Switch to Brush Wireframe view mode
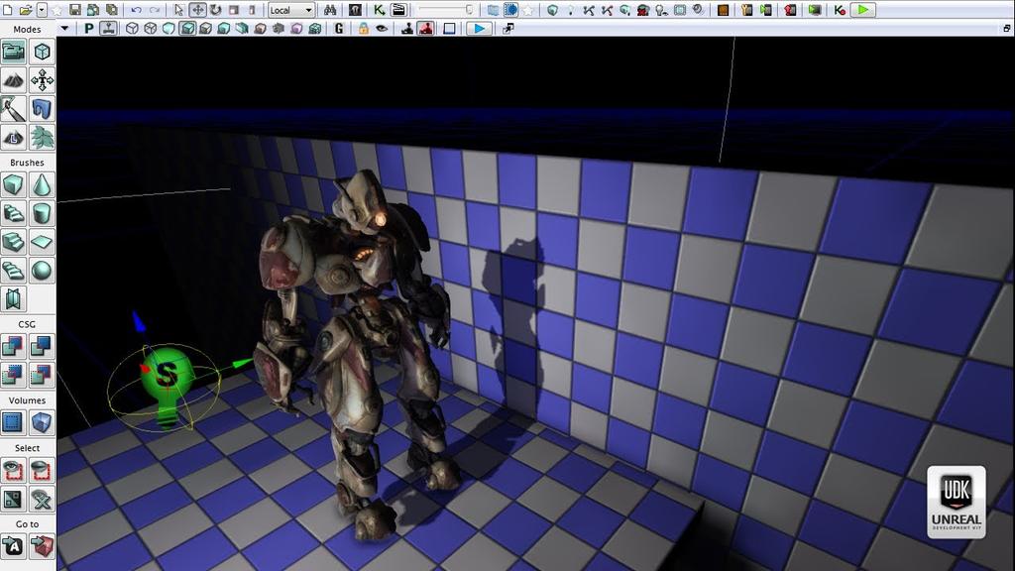The image size is (1015, 571). (x=132, y=29)
